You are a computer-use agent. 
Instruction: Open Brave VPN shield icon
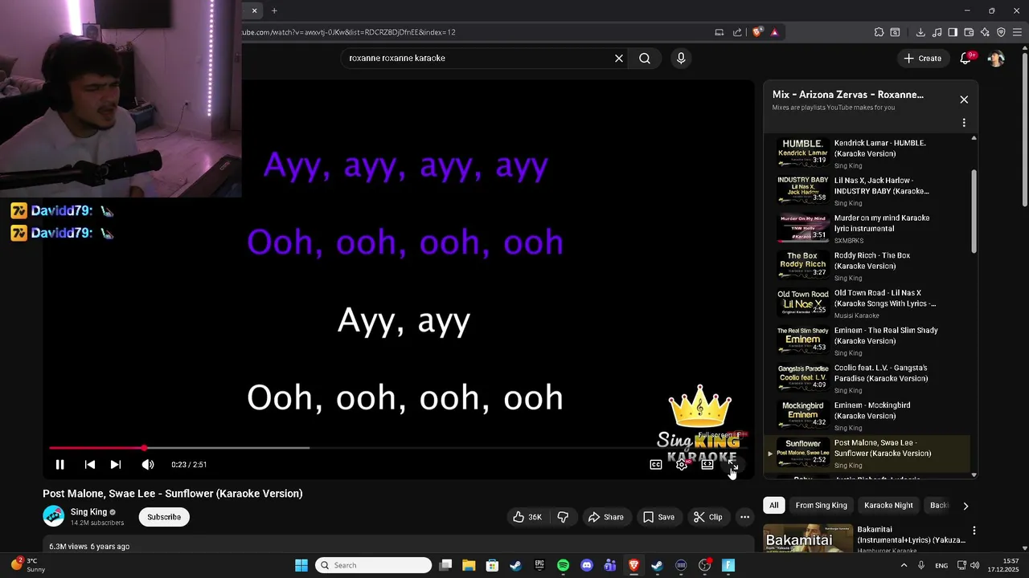click(x=1001, y=32)
